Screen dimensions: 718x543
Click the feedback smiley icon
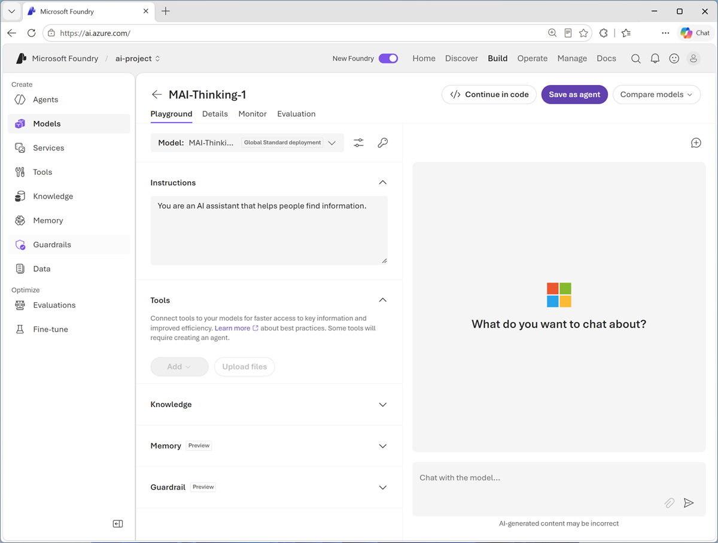[x=674, y=59]
